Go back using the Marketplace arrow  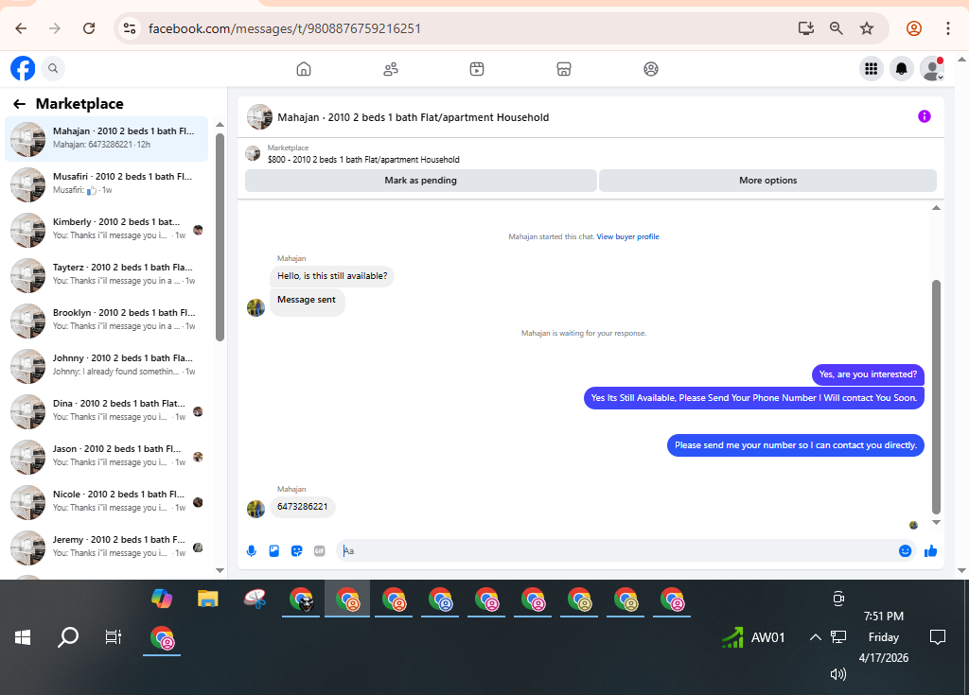click(x=19, y=104)
